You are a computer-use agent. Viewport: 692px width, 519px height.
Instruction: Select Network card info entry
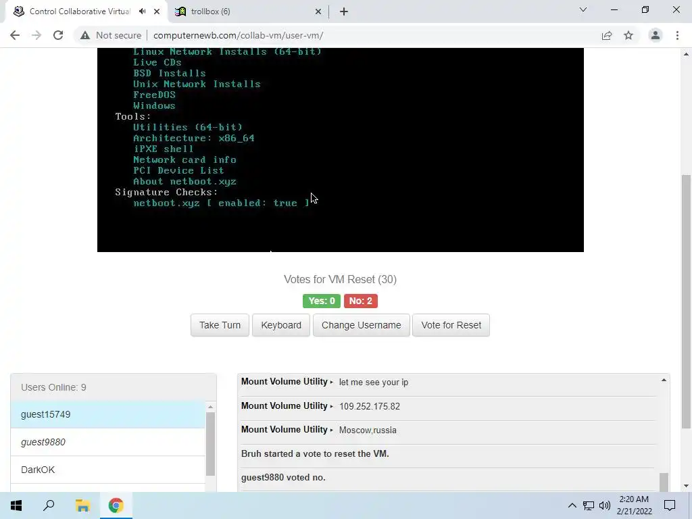coord(184,159)
